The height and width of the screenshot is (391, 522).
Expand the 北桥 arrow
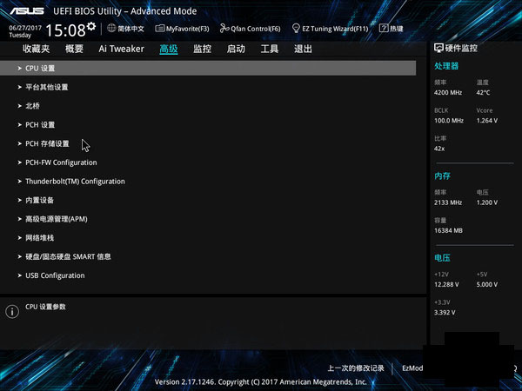coord(20,106)
